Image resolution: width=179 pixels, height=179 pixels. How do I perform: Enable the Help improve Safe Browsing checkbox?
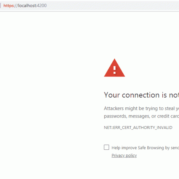(x=107, y=147)
